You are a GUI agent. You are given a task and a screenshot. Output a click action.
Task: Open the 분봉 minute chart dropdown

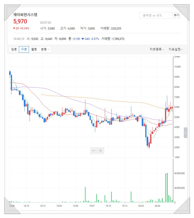pyautogui.click(x=45, y=50)
